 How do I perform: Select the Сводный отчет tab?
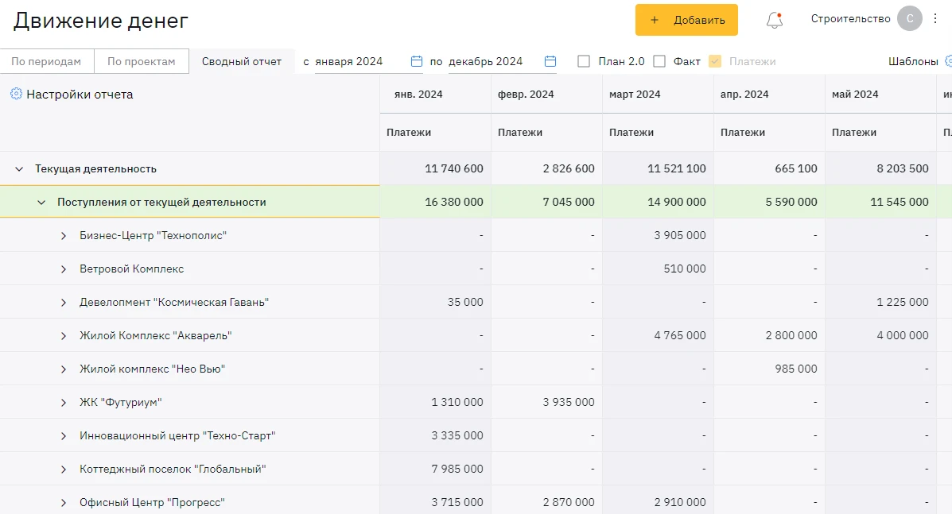242,61
